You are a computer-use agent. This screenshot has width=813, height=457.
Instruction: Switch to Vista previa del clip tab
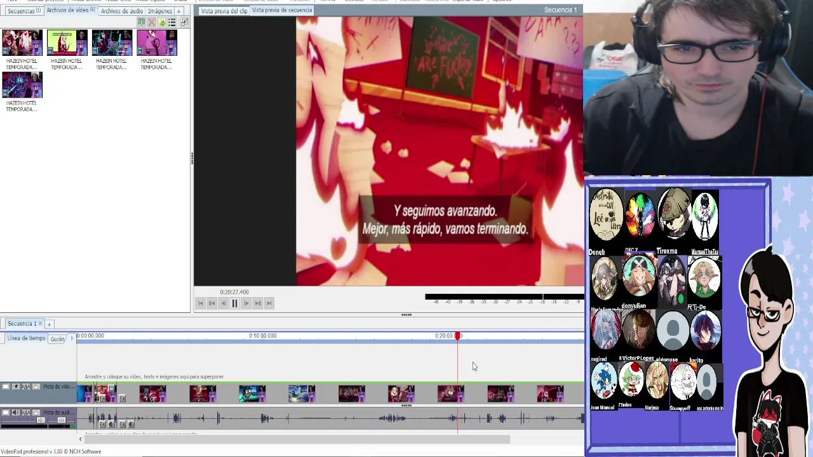224,11
